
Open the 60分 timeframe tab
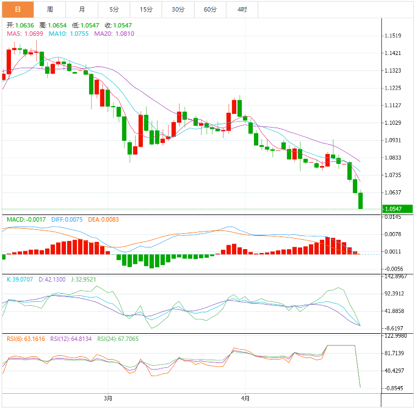[210, 9]
